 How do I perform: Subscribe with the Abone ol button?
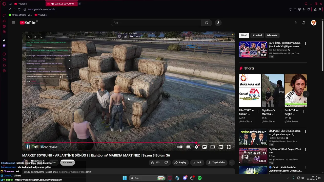(68, 163)
